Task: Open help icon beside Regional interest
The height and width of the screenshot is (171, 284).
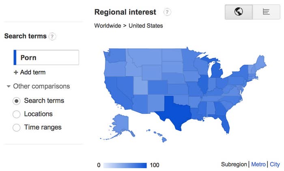Action: [167, 12]
